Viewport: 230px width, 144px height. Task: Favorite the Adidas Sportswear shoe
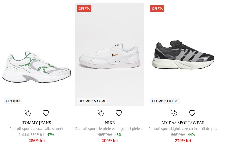pos(192,113)
